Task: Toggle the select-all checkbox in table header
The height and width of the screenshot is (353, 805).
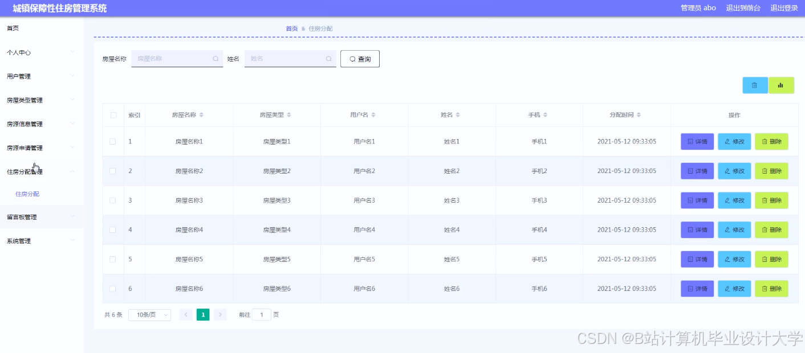Action: tap(113, 115)
